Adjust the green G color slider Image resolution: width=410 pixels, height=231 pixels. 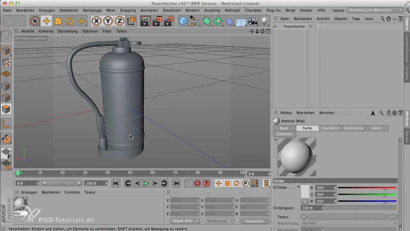367,194
